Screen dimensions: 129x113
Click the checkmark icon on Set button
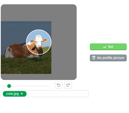(105, 47)
